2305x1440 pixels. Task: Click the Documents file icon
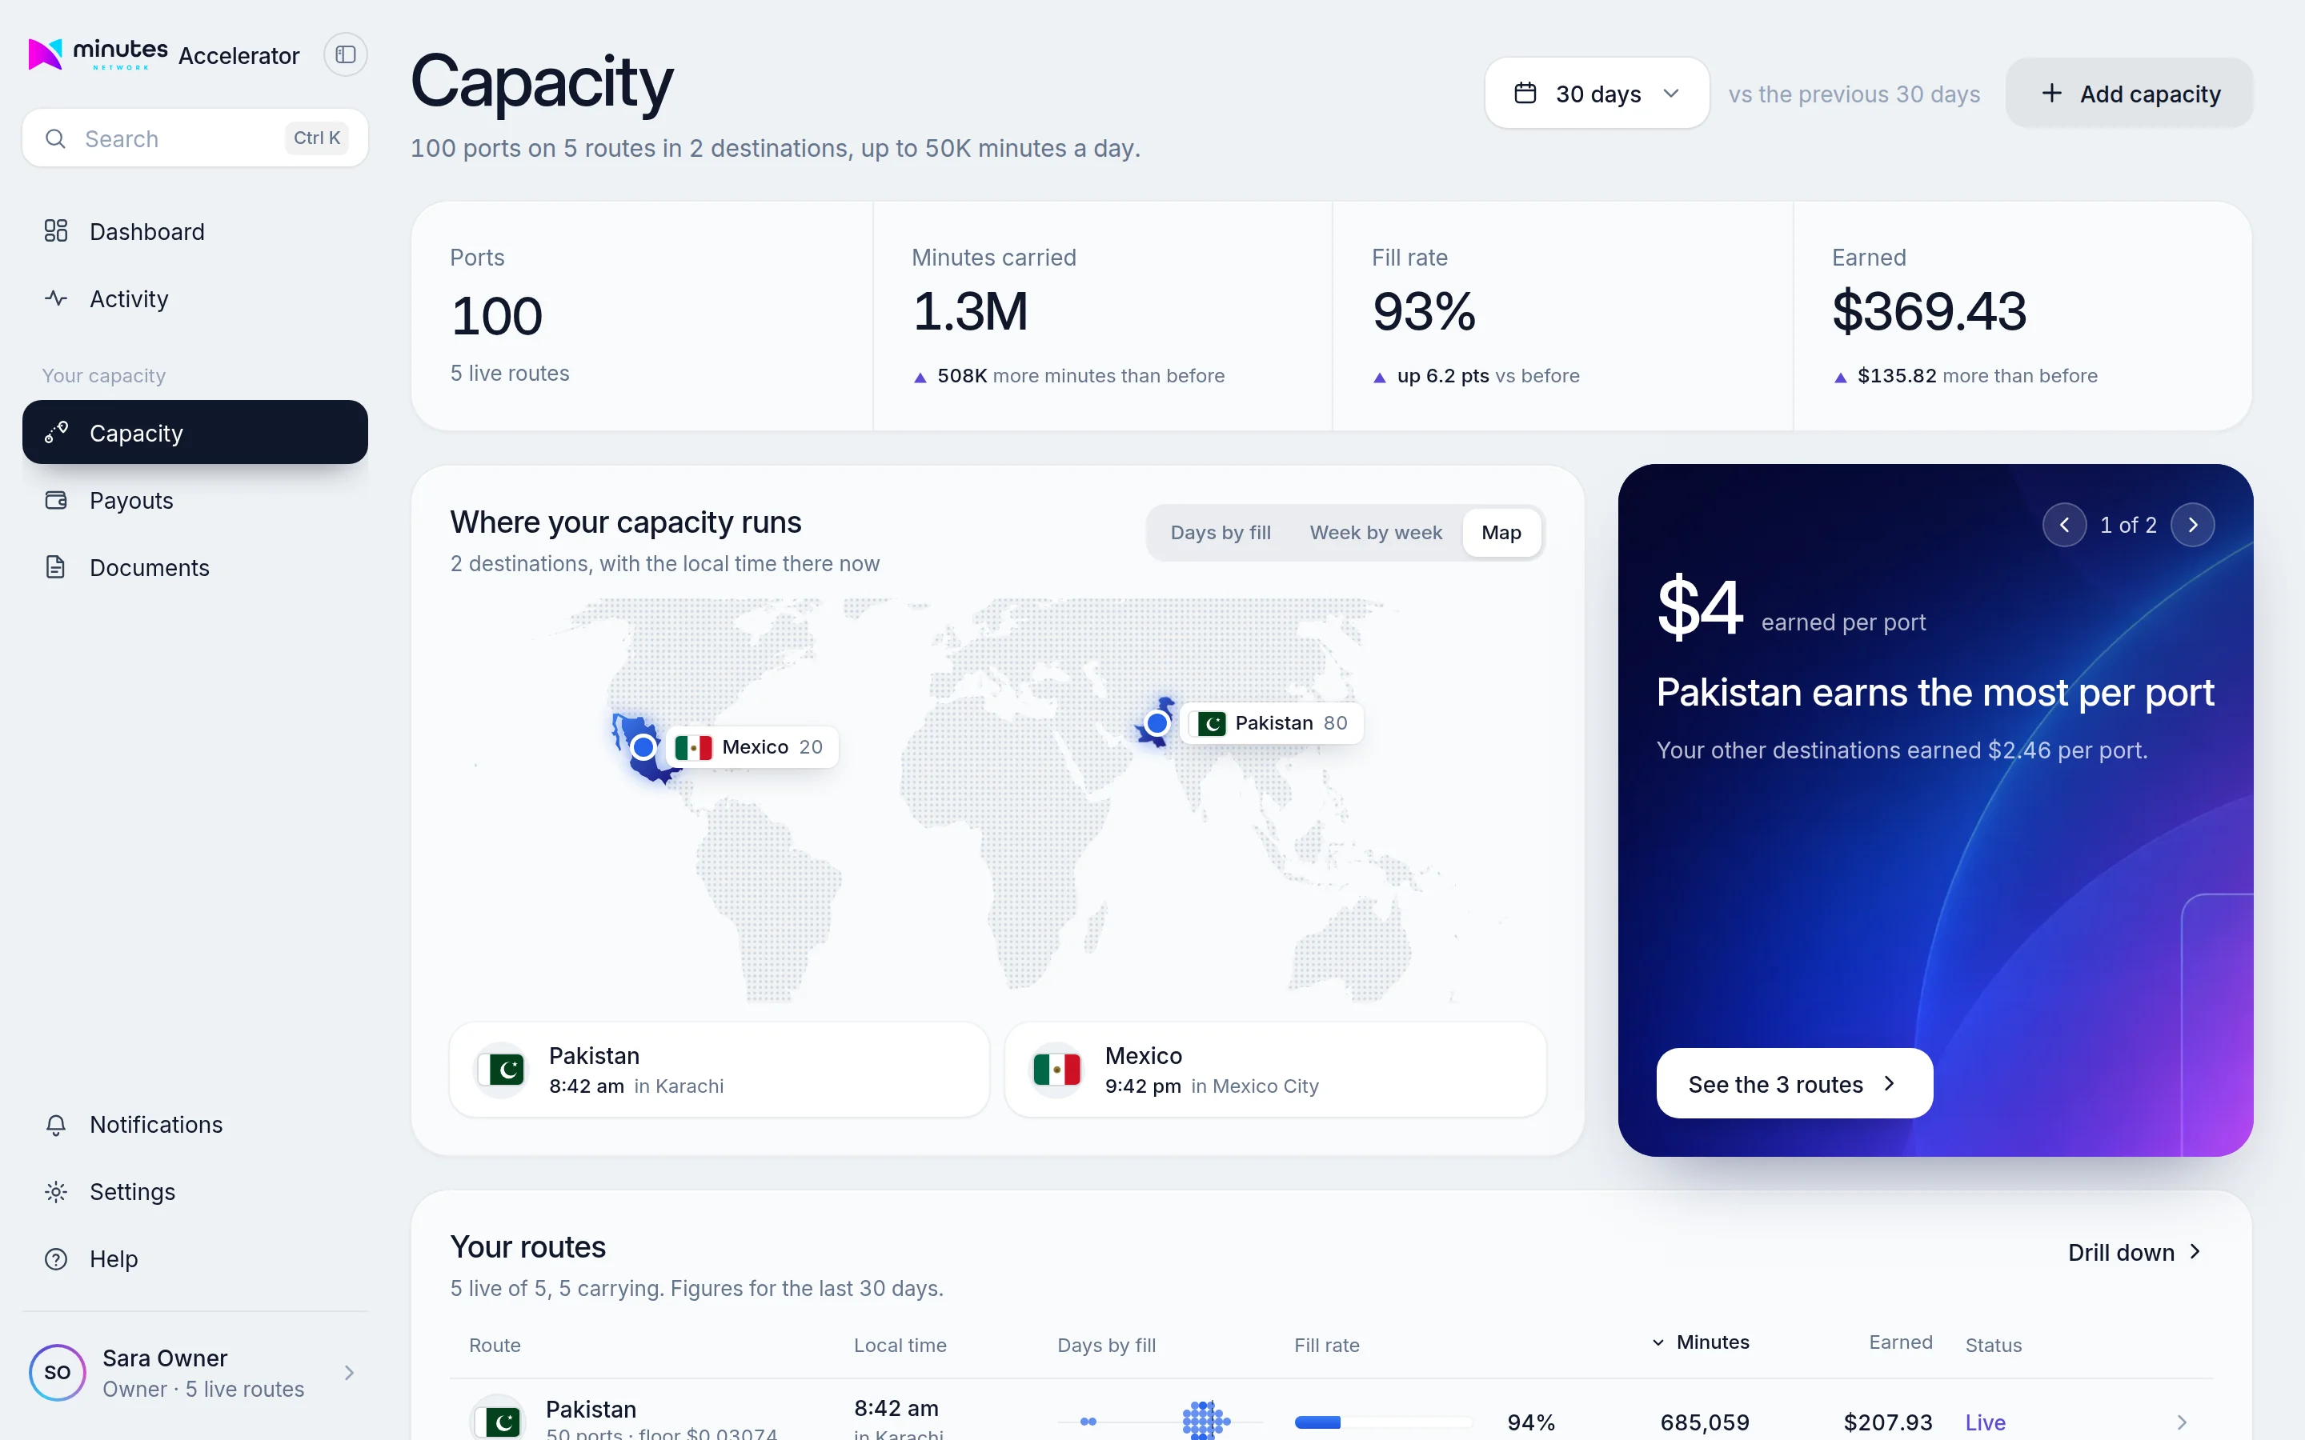pyautogui.click(x=56, y=566)
